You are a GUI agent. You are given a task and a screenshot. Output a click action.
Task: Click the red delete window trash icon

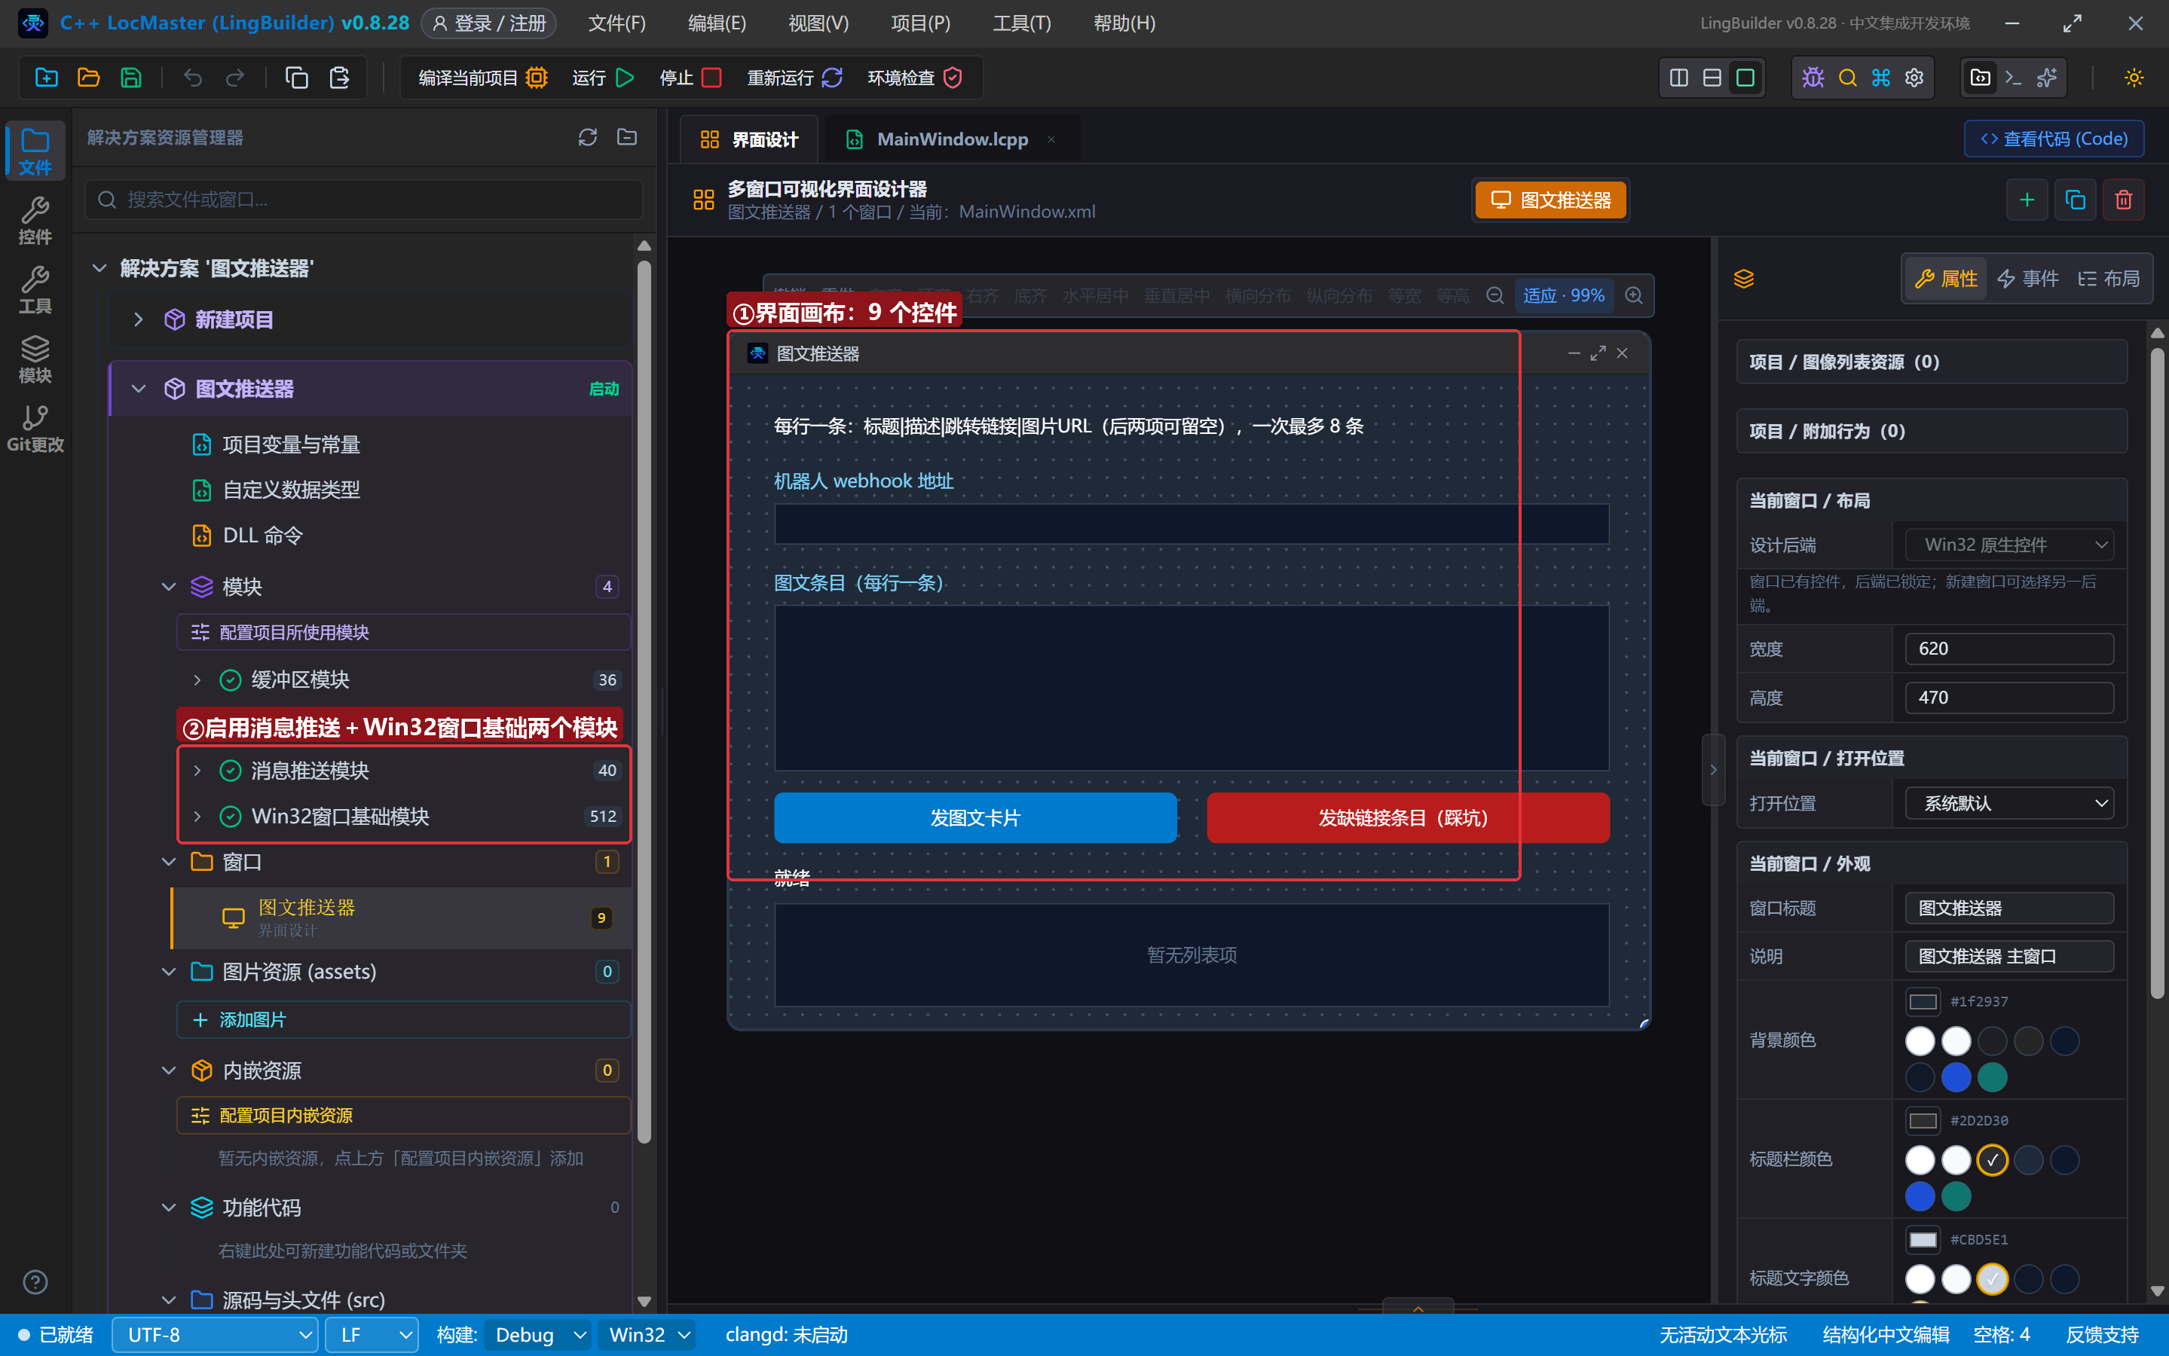[x=2123, y=200]
